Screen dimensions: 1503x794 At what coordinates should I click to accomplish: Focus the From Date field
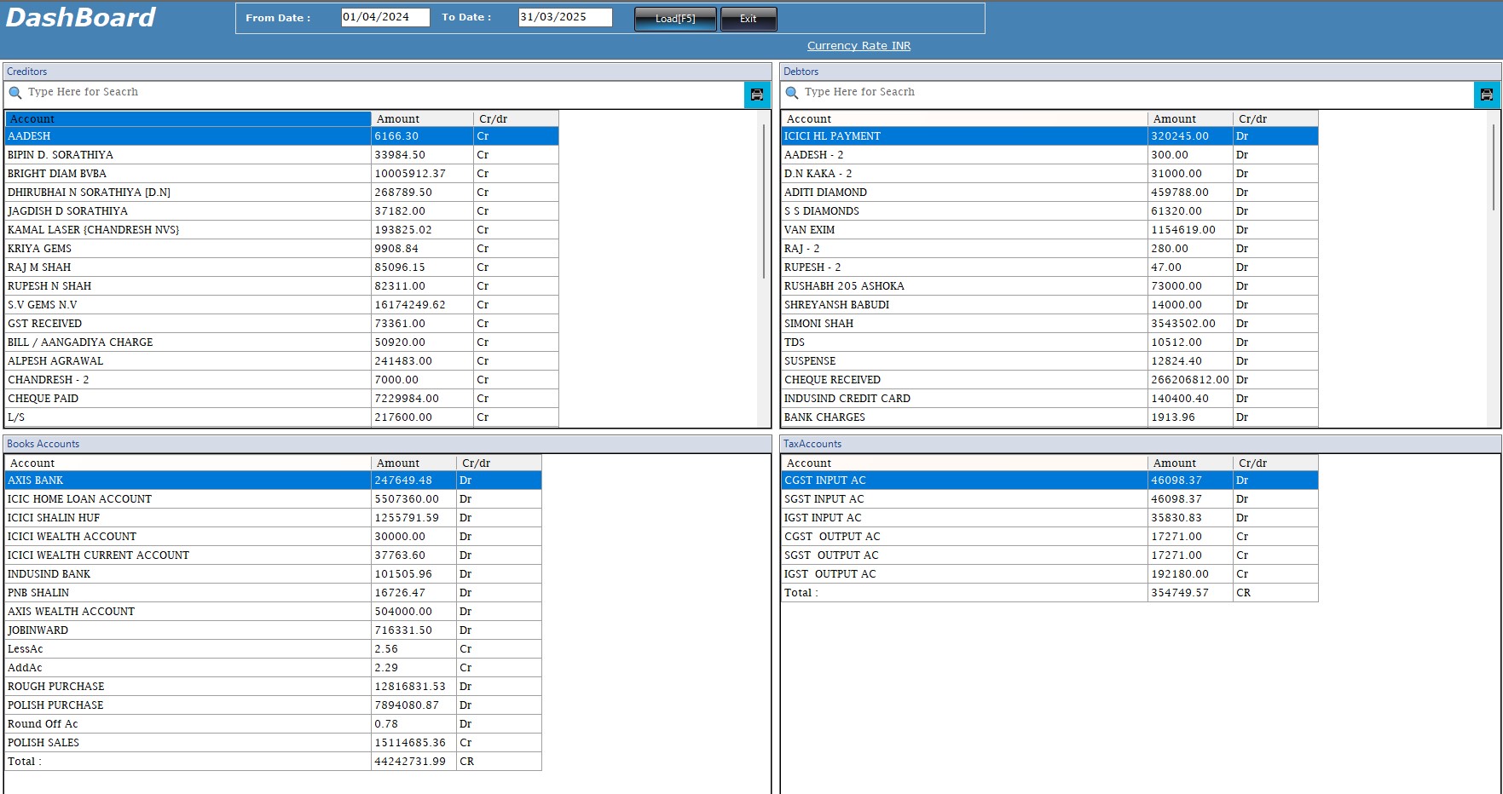click(x=384, y=17)
